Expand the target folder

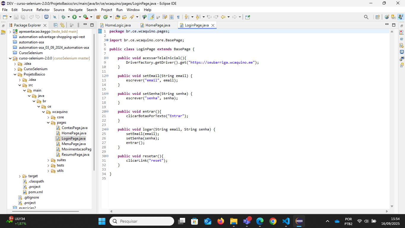click(x=20, y=176)
